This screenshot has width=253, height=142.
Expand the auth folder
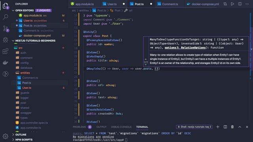40,53
